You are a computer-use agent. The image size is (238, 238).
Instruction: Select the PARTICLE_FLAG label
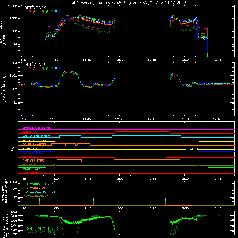[33, 161]
